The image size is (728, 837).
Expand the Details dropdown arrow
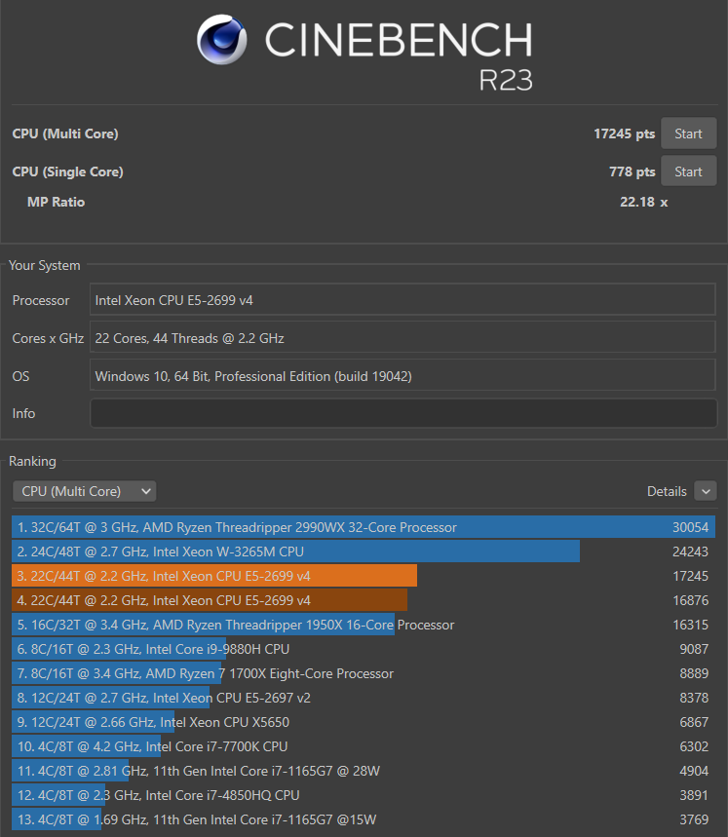tap(706, 491)
